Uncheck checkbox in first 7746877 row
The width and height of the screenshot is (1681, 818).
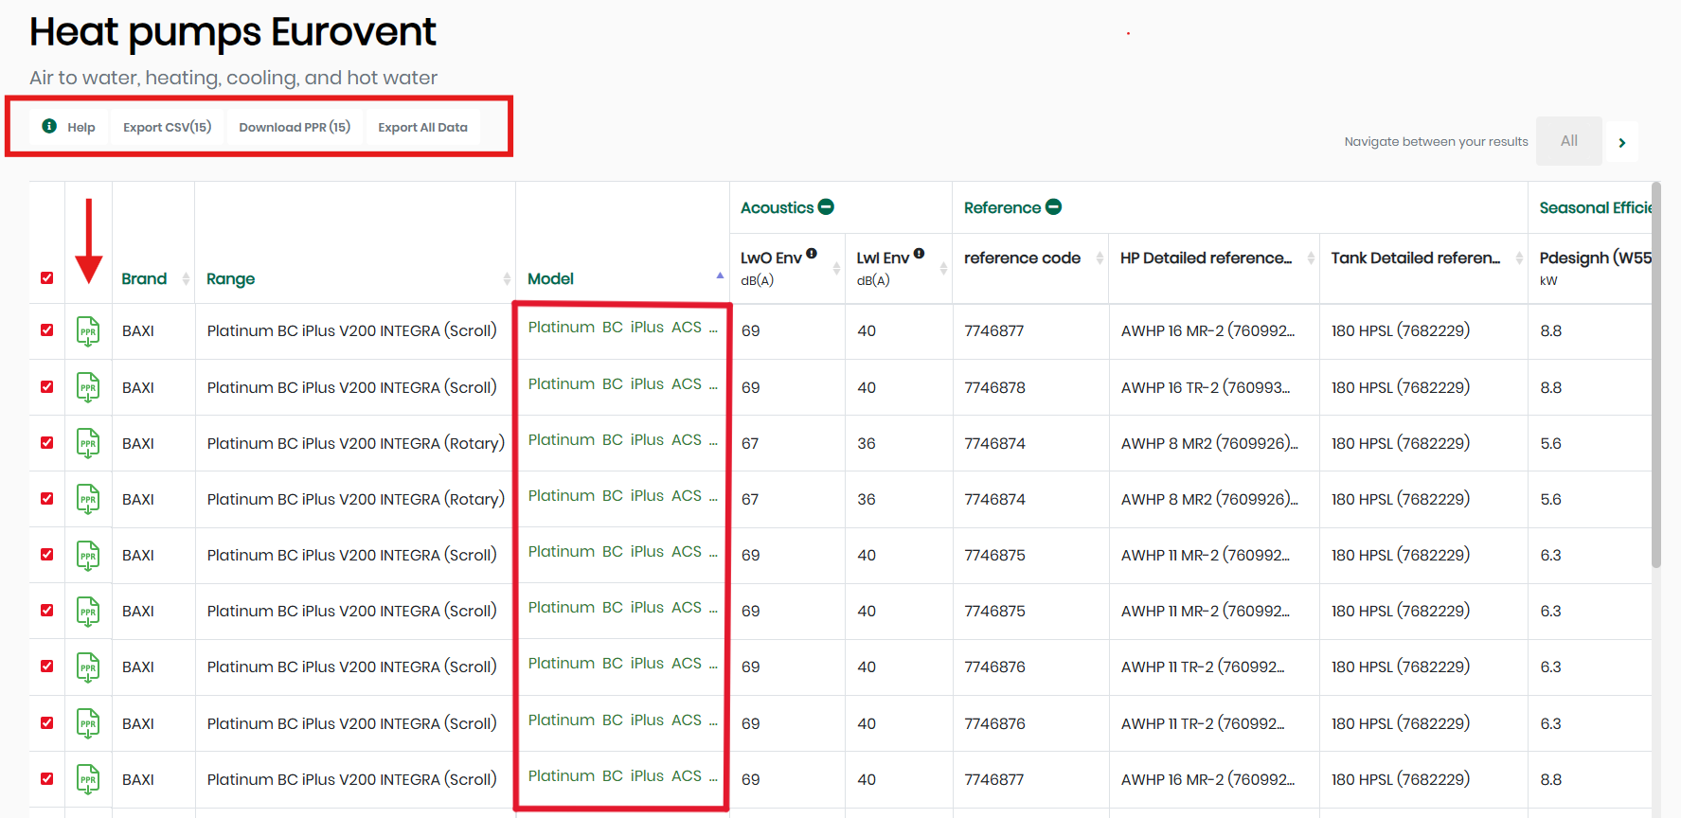coord(46,330)
